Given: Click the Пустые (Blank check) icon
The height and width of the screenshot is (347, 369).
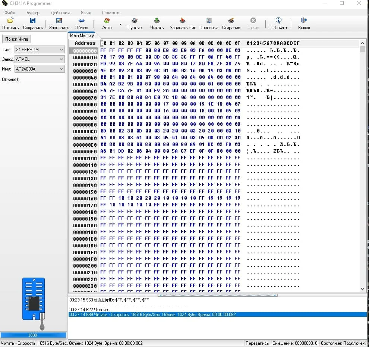Looking at the screenshot, I should coord(135,21).
